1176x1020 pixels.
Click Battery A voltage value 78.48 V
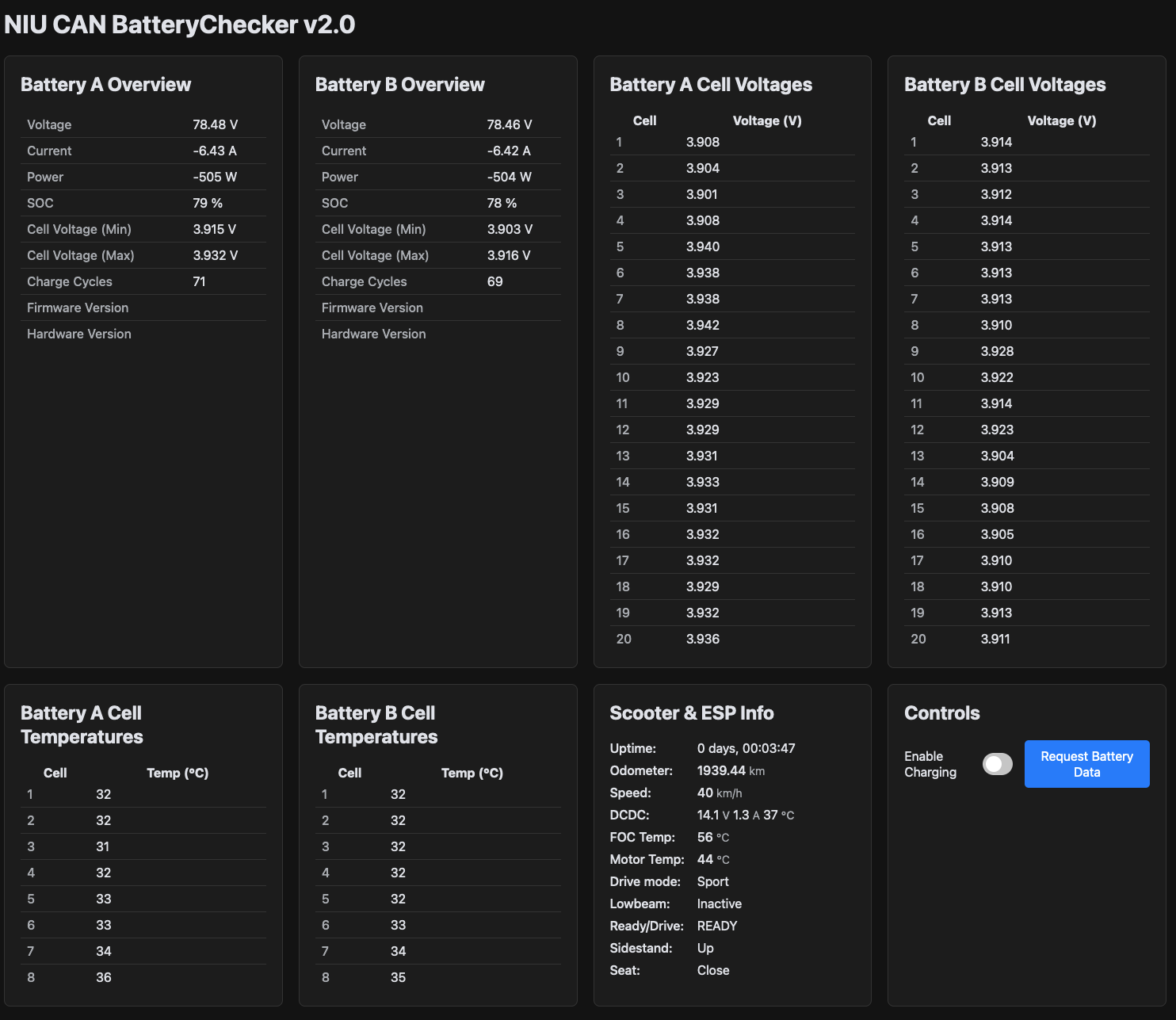pos(215,124)
